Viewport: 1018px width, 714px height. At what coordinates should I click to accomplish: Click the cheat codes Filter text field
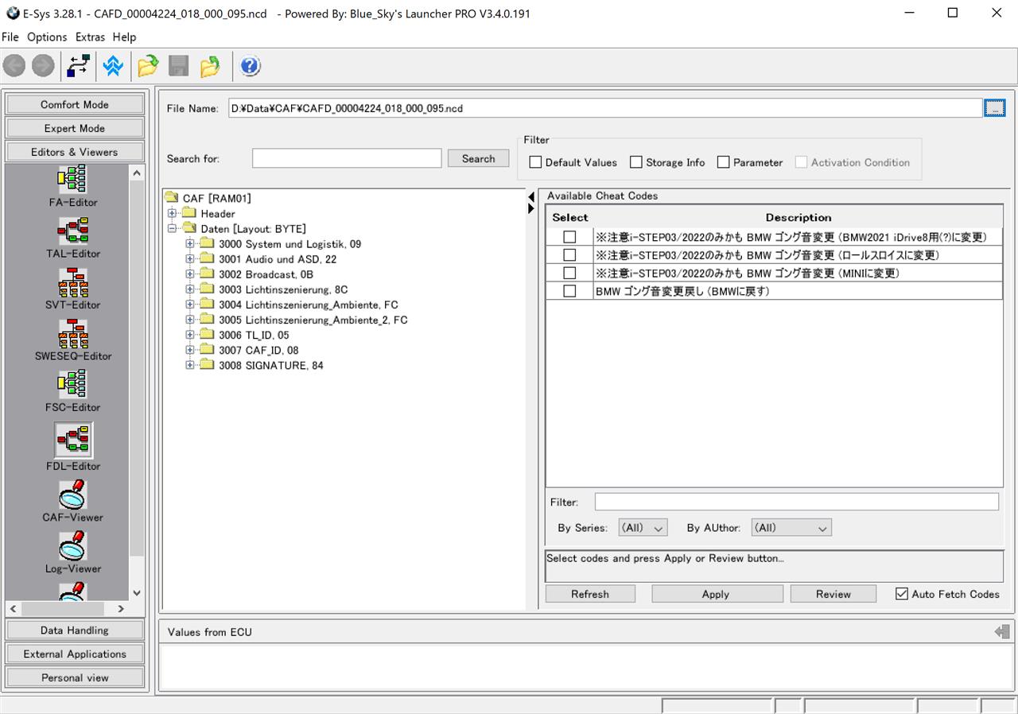tap(796, 502)
